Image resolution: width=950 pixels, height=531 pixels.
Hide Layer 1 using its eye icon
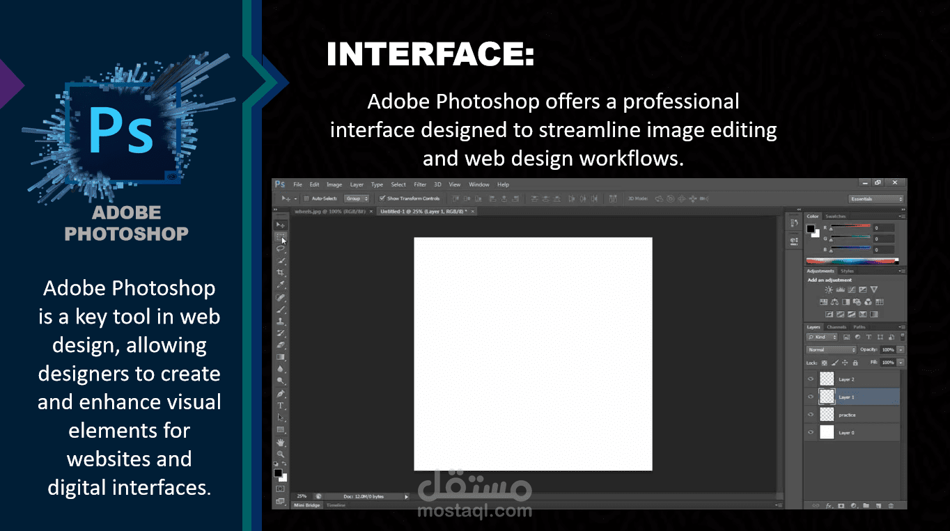(x=810, y=397)
